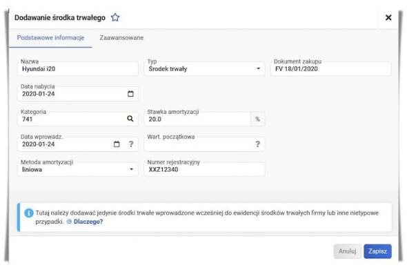Save with the Zapisz button
The height and width of the screenshot is (272, 407).
click(x=377, y=251)
